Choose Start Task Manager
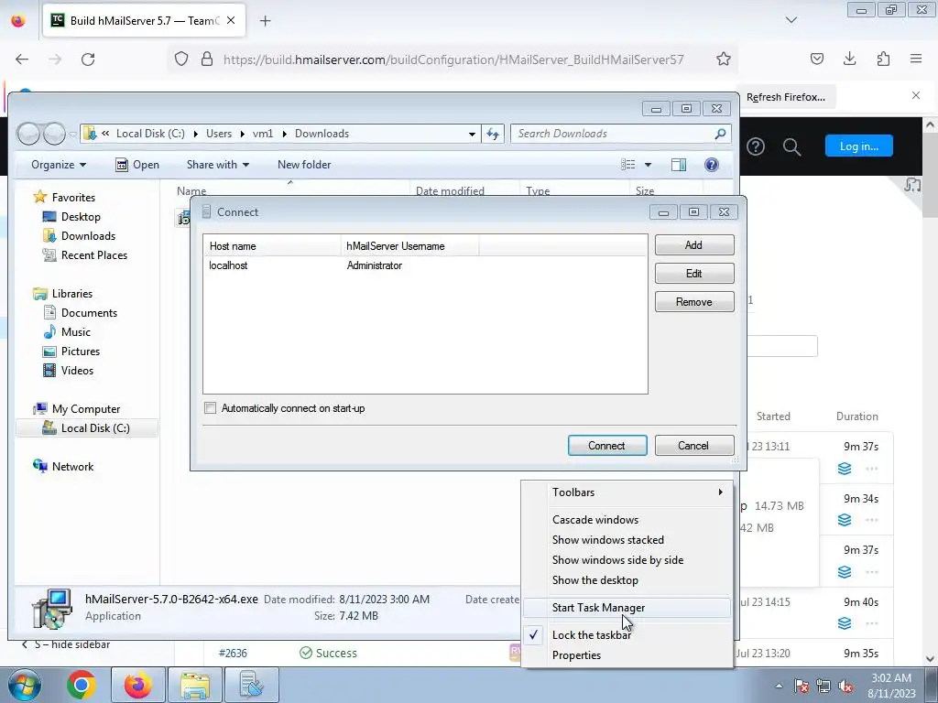The width and height of the screenshot is (938, 703). [x=627, y=608]
